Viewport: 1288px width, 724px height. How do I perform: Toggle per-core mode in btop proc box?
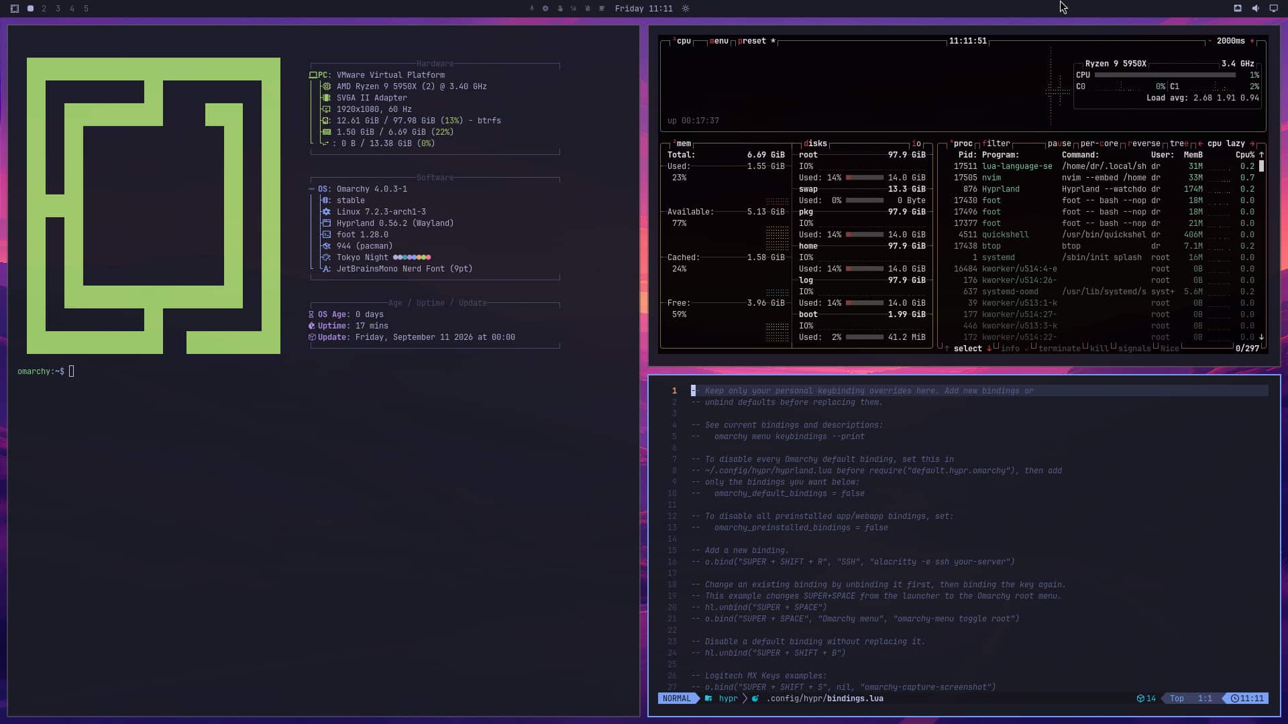[x=1099, y=143]
